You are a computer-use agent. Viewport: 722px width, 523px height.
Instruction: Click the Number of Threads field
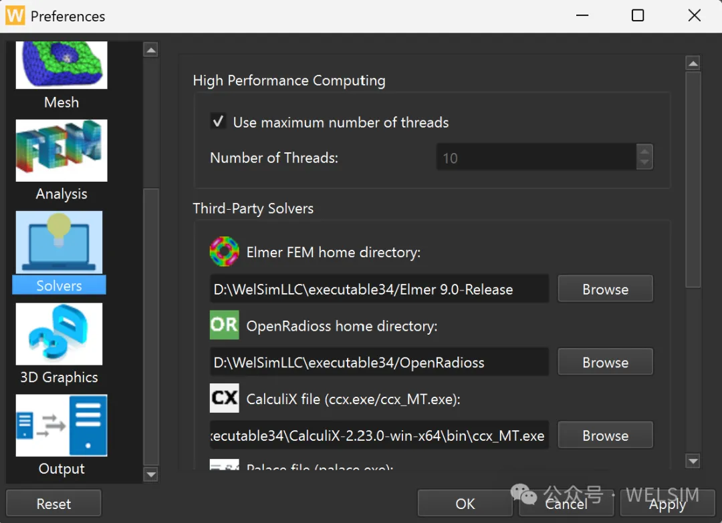coord(536,157)
